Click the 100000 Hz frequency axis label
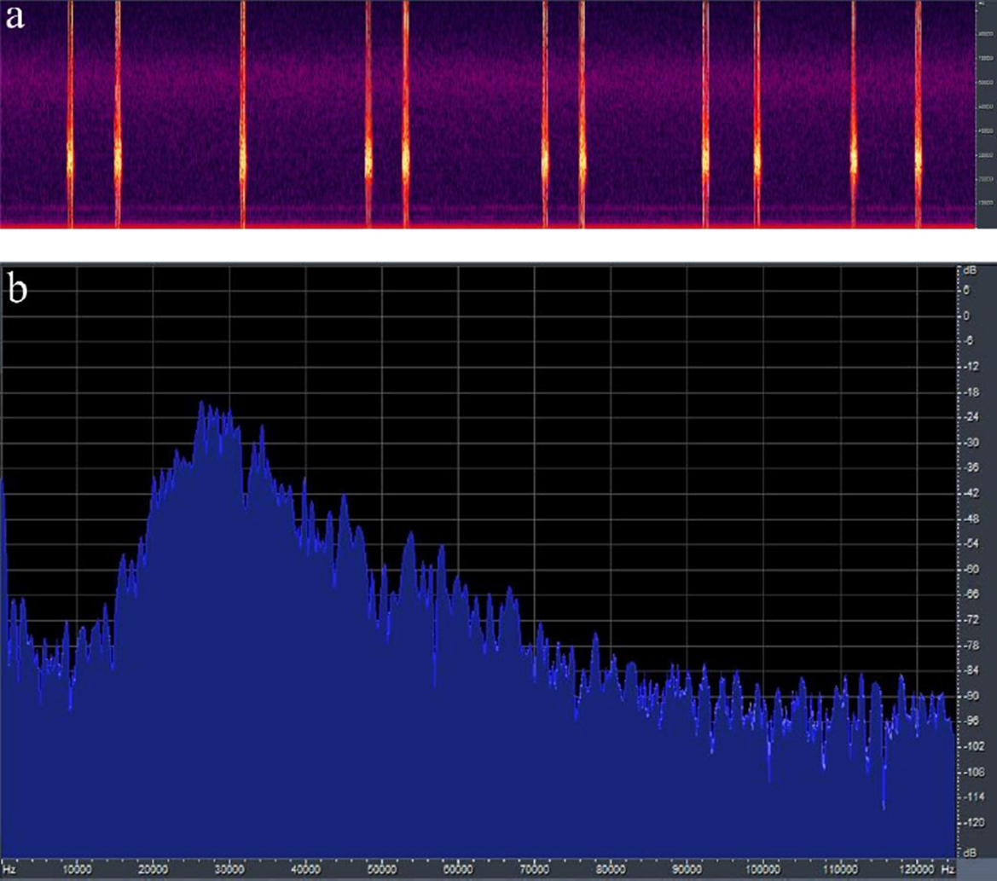The height and width of the screenshot is (881, 997). click(762, 872)
